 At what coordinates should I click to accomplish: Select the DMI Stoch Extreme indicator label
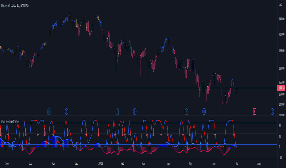click(x=10, y=121)
